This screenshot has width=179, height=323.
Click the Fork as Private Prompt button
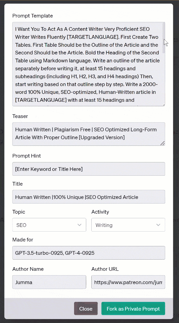point(133,309)
